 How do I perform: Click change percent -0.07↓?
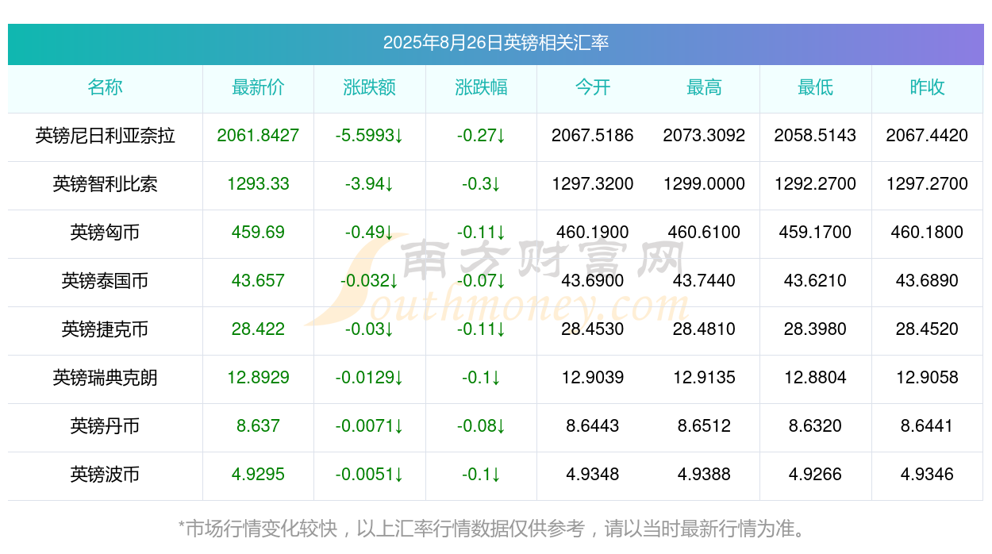[481, 281]
